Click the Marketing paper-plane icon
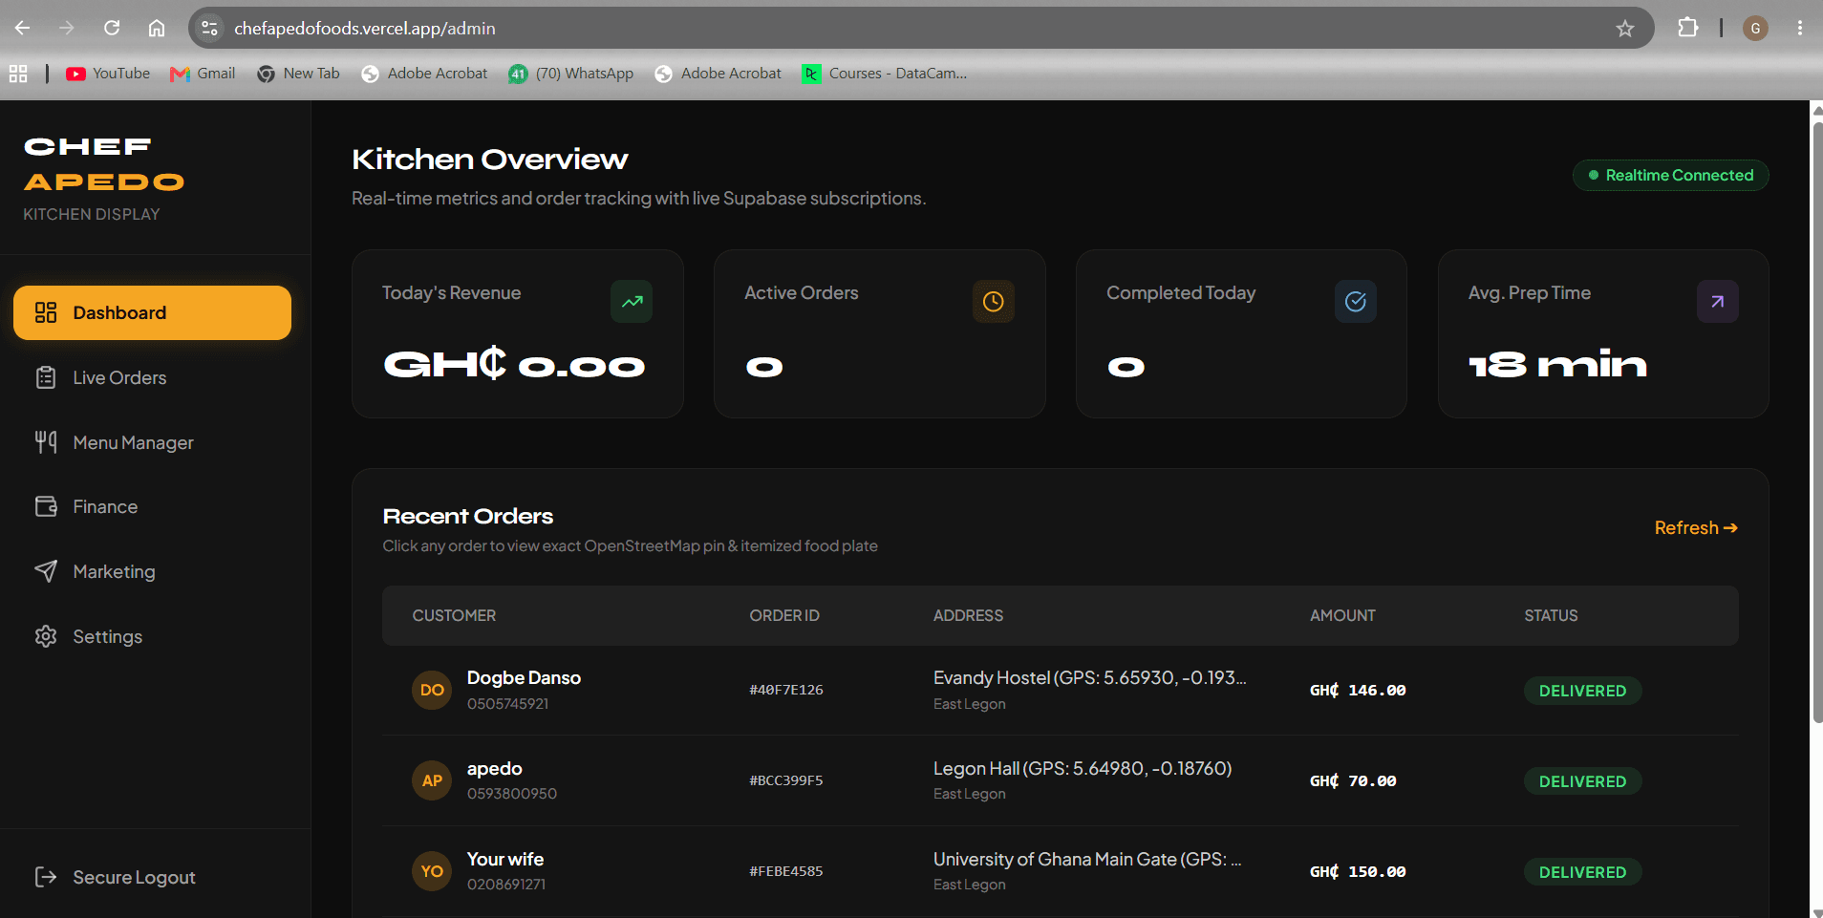This screenshot has height=918, width=1823. 46,571
